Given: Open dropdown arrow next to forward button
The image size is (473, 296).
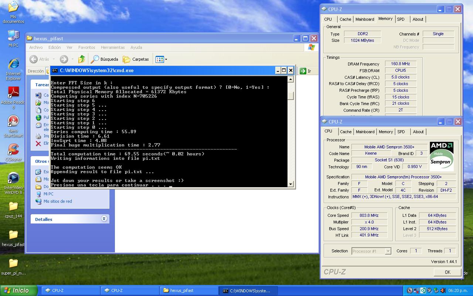Looking at the screenshot, I should (73, 59).
